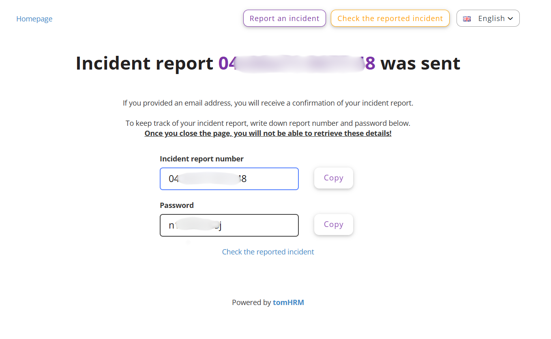Click the Incident report number label
The image size is (551, 339).
coord(202,159)
